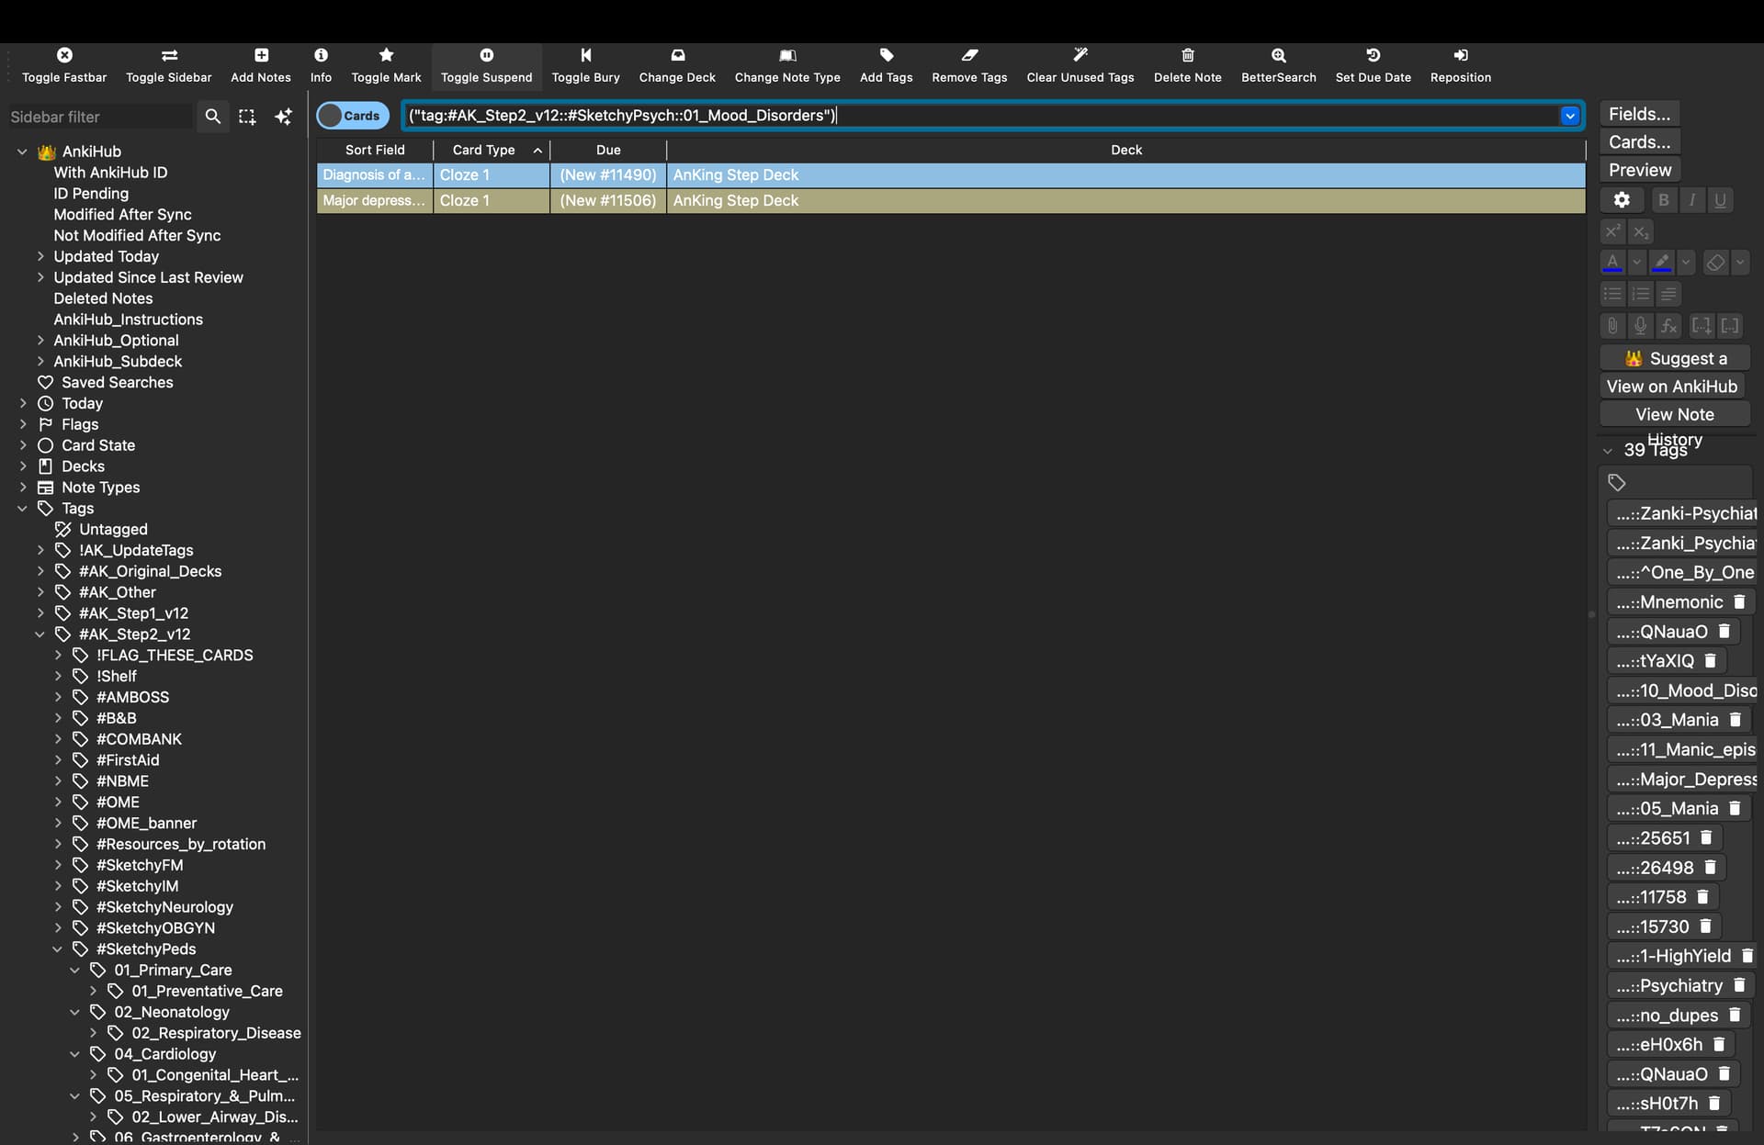This screenshot has width=1764, height=1145.
Task: Click the Delete Note trash icon
Action: coord(1187,56)
